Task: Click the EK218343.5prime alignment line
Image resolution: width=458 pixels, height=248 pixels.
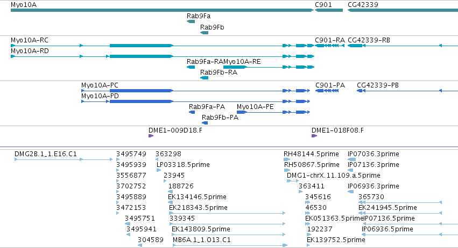Action: pyautogui.click(x=227, y=213)
